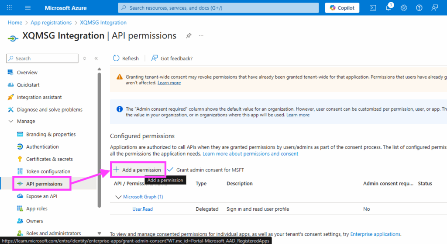
Task: Open Cloud Shell from the top bar
Action: point(373,8)
